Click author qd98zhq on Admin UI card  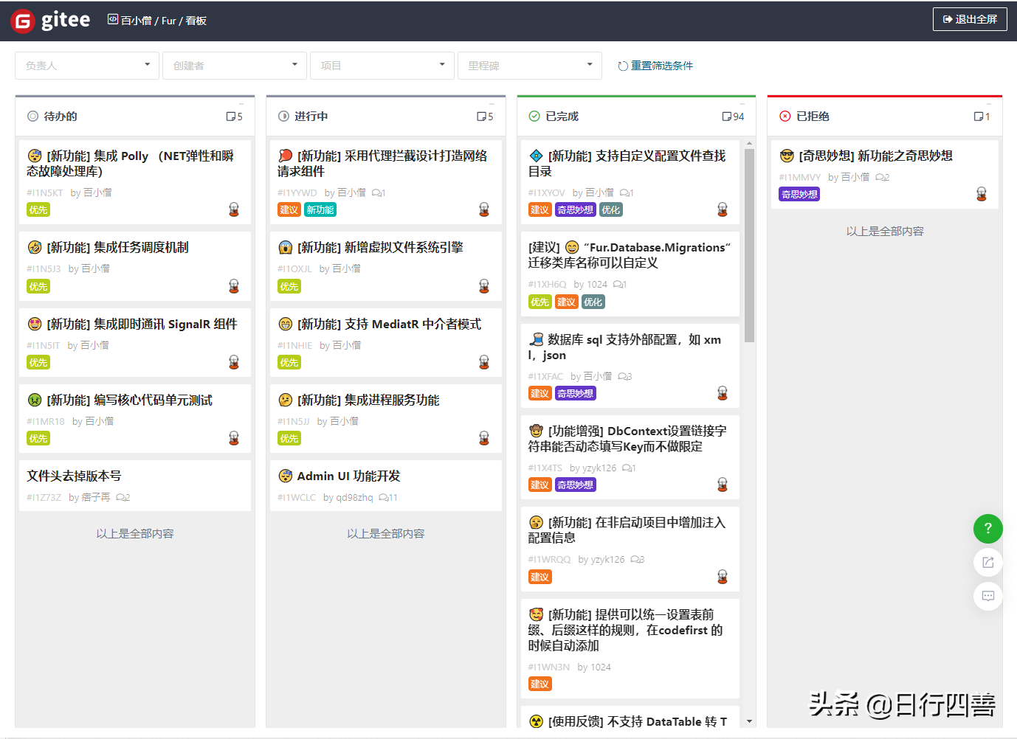coord(354,498)
